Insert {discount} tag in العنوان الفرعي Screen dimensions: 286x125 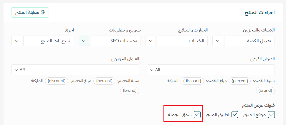[x=192, y=81]
